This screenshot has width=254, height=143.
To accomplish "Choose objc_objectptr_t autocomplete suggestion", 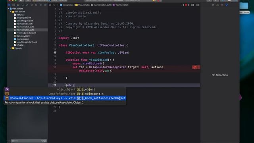I will 65,94.
